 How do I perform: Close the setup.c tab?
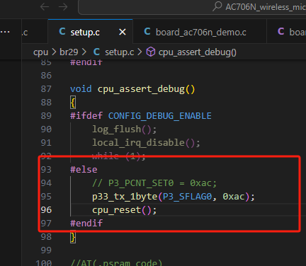123,32
